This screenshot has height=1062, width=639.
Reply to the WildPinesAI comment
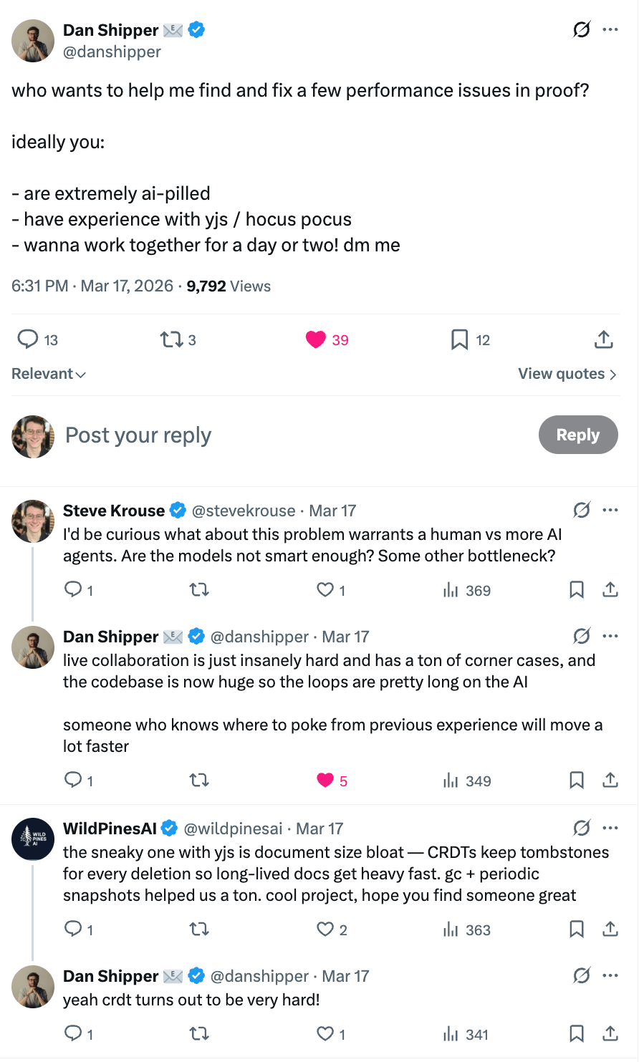point(73,930)
